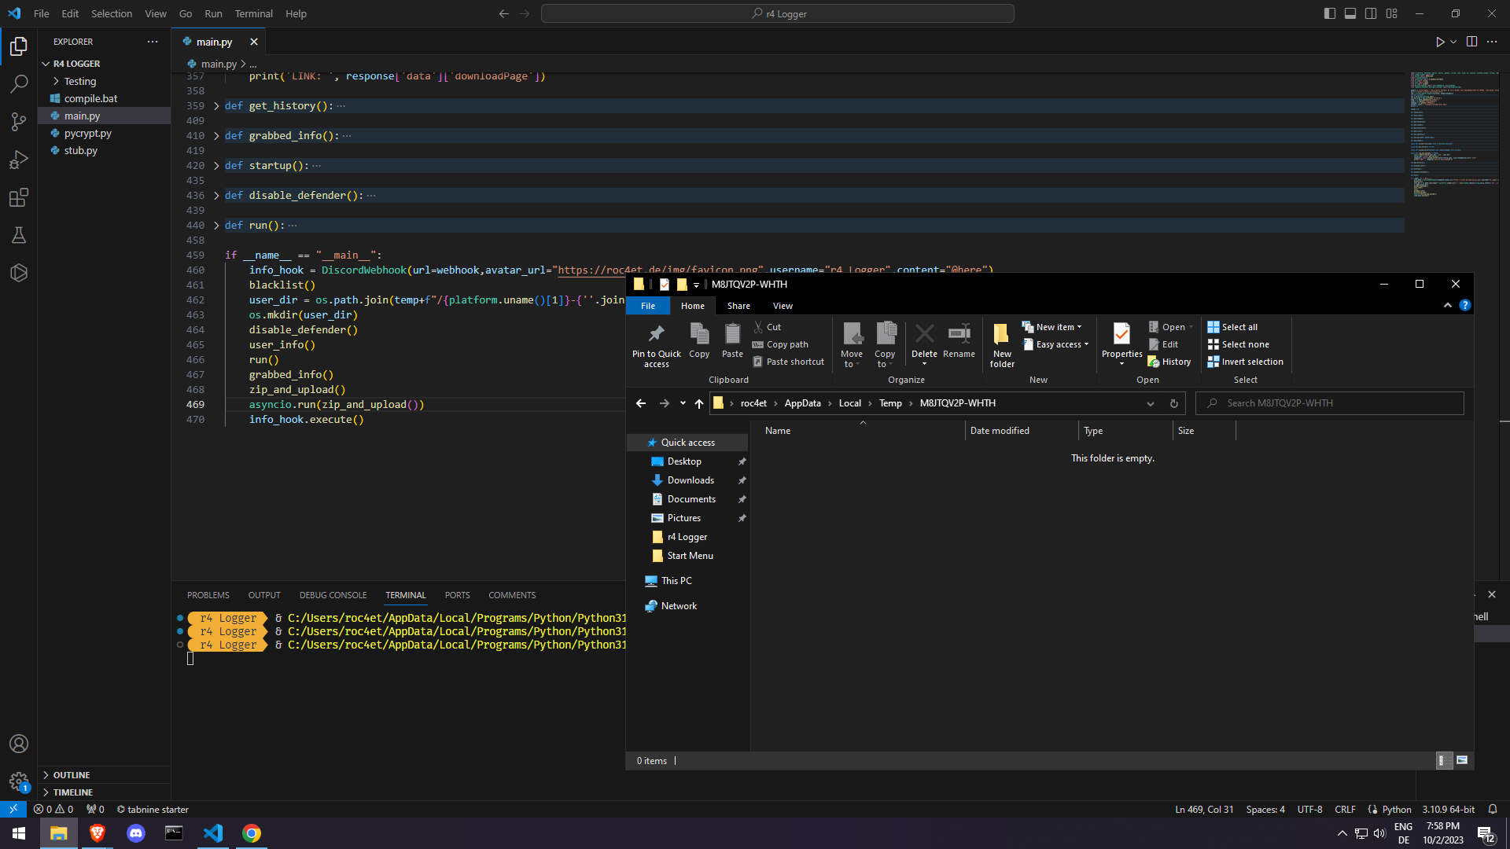Viewport: 1510px width, 849px height.
Task: Expand address bar history dropdown
Action: [1150, 403]
